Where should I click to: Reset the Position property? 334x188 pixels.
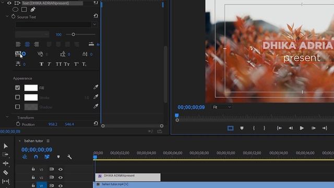pos(96,123)
